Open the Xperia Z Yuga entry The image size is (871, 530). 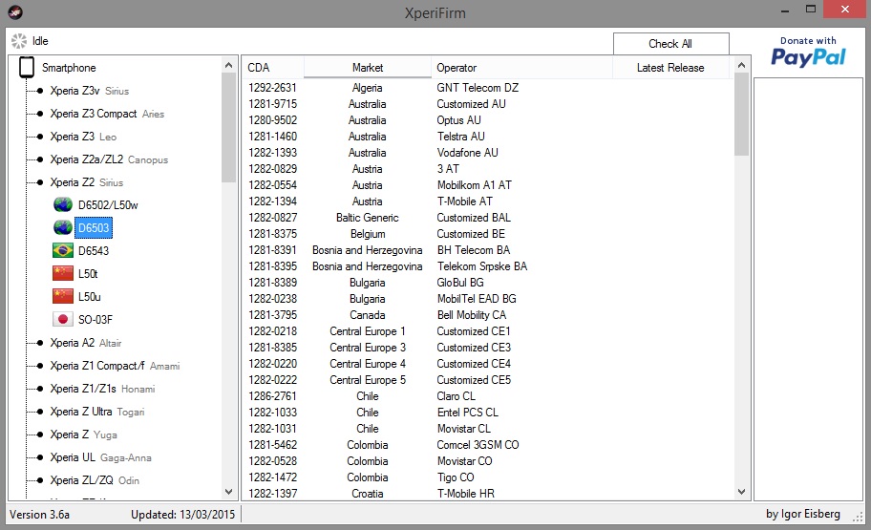83,435
